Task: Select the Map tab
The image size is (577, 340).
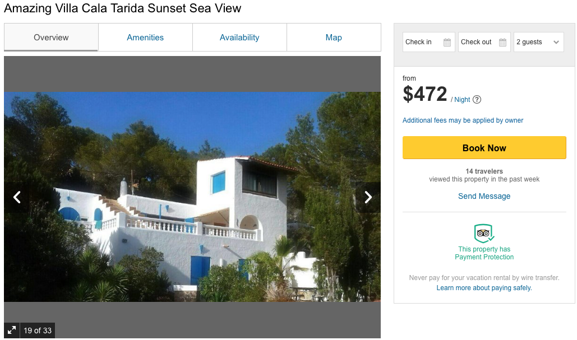Action: (334, 38)
